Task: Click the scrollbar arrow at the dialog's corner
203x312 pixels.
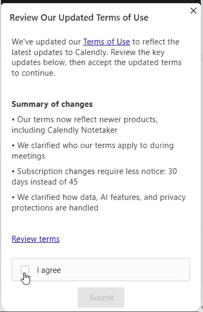Action: coord(201,308)
